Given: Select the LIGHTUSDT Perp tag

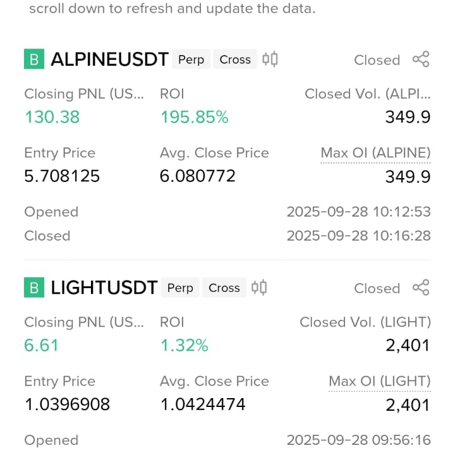Looking at the screenshot, I should tap(180, 288).
